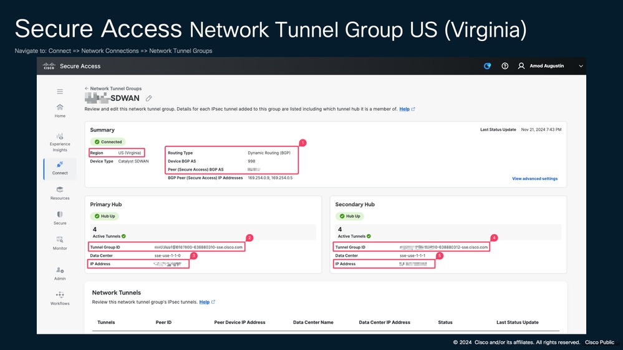Open Resources in sidebar
Image resolution: width=623 pixels, height=350 pixels.
tap(60, 193)
